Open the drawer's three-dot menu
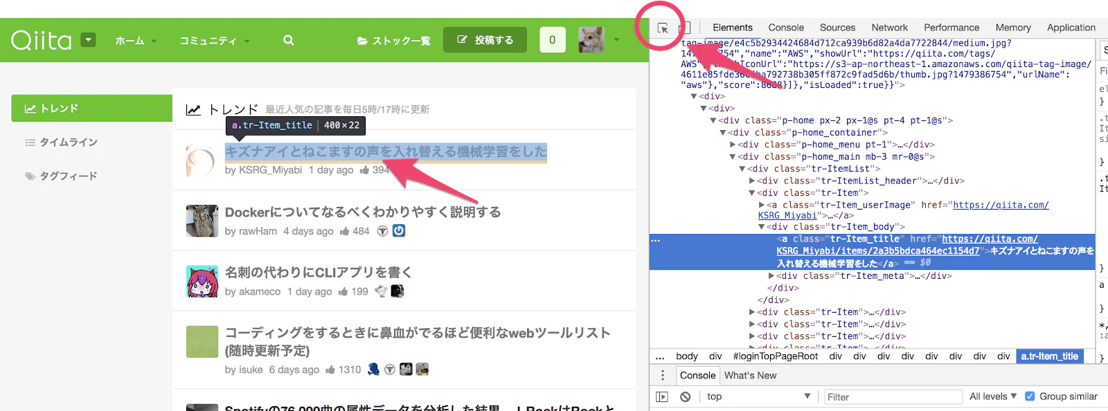1108x411 pixels. tap(663, 375)
